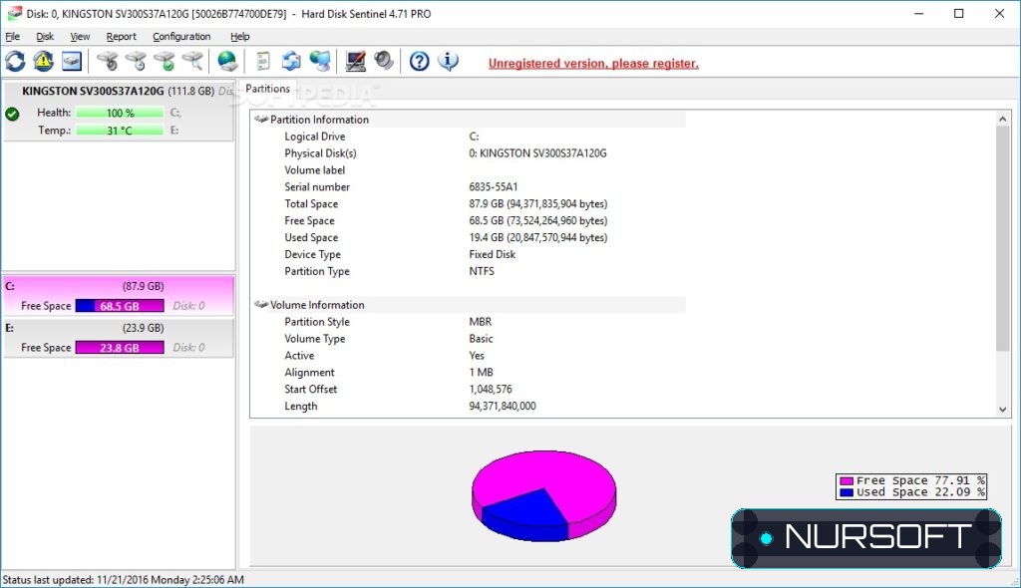Click the C: drive letter beside Health
1021x588 pixels.
pyautogui.click(x=175, y=113)
